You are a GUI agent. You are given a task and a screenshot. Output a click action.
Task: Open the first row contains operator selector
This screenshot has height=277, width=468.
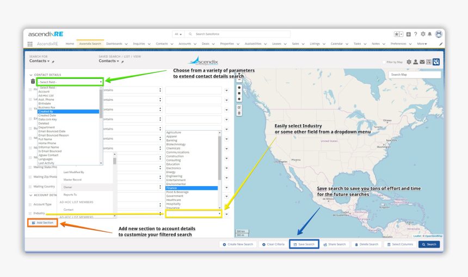pos(133,90)
